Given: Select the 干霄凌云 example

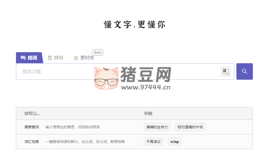Looking at the screenshot, I should point(153,141).
